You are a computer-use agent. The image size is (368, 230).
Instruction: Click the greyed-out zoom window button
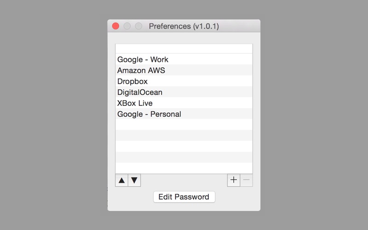click(x=138, y=26)
